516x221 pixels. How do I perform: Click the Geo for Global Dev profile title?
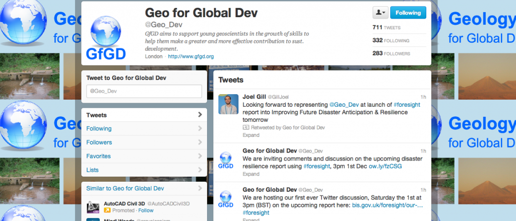coord(202,13)
